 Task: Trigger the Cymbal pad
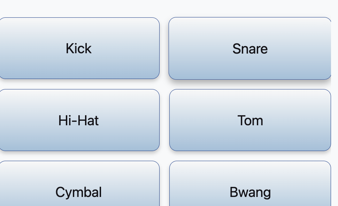pos(79,188)
